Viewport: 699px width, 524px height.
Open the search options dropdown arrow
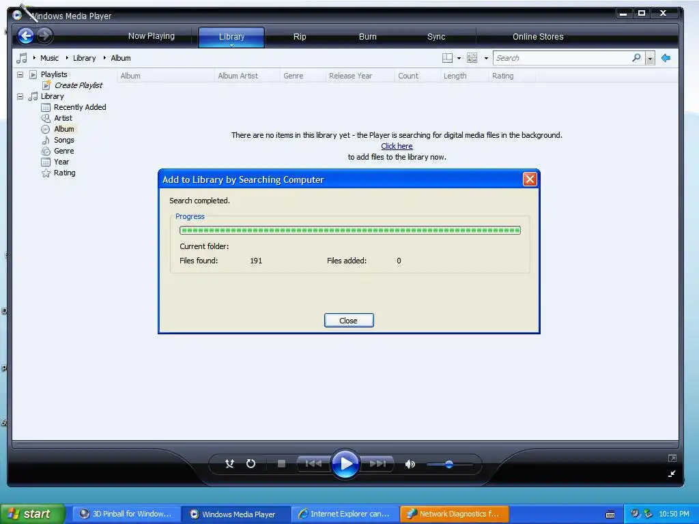click(x=650, y=59)
